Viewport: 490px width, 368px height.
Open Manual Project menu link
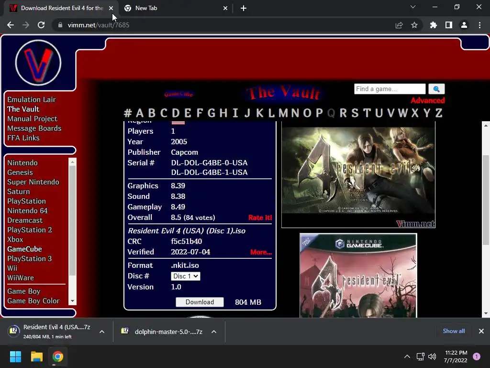(32, 119)
